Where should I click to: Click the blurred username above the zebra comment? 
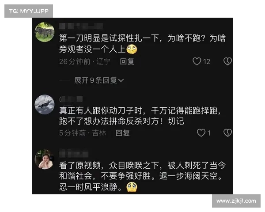click(81, 26)
